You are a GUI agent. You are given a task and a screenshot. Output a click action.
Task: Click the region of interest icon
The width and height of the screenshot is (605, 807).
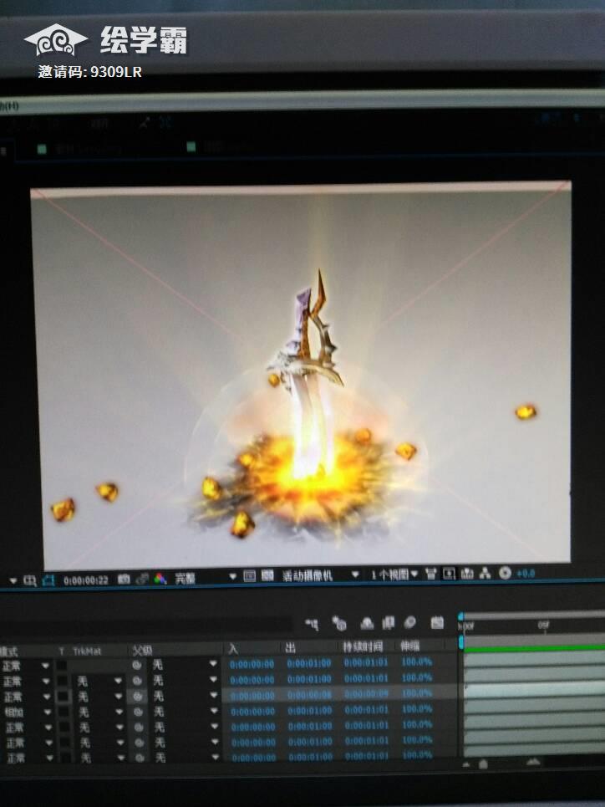click(x=250, y=576)
